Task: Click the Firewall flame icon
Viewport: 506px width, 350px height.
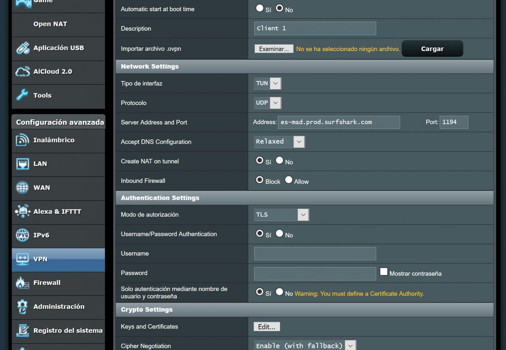Action: 23,283
